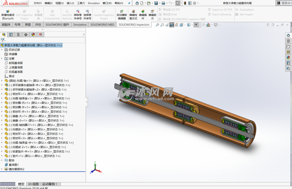Toggle Hide/Show Items eye icon
The width and height of the screenshot is (292, 189).
(x=196, y=25)
